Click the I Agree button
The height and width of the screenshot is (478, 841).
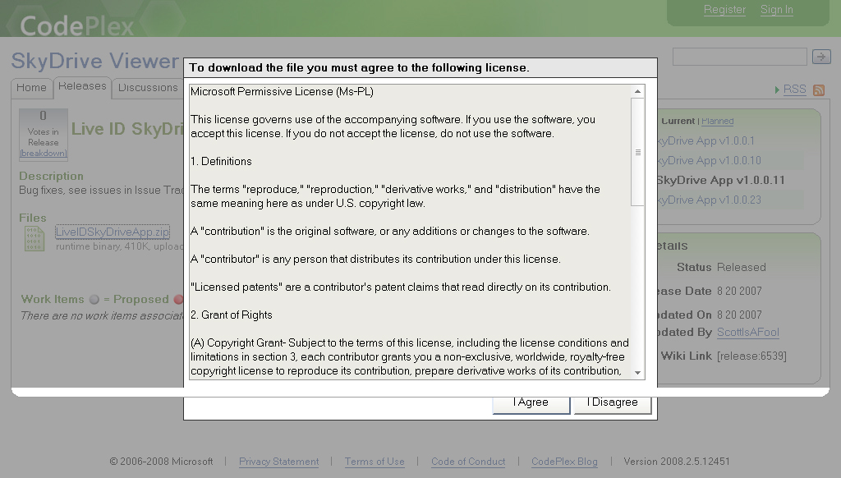531,405
